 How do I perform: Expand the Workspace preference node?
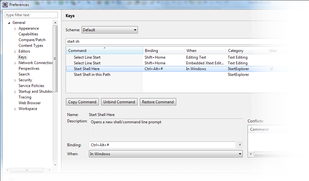(x=15, y=109)
